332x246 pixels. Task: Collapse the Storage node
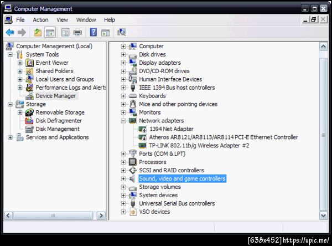[10, 104]
